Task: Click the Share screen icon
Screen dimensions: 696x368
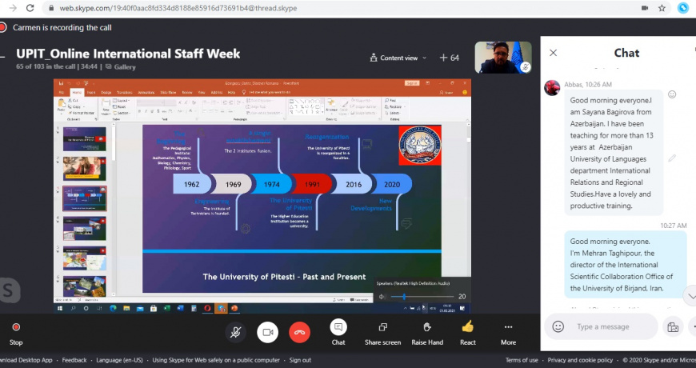Action: (382, 327)
